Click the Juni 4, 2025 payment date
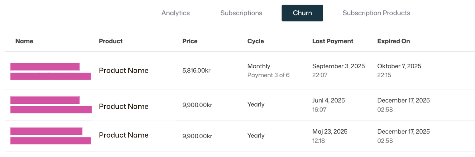The width and height of the screenshot is (475, 157). pyautogui.click(x=328, y=101)
